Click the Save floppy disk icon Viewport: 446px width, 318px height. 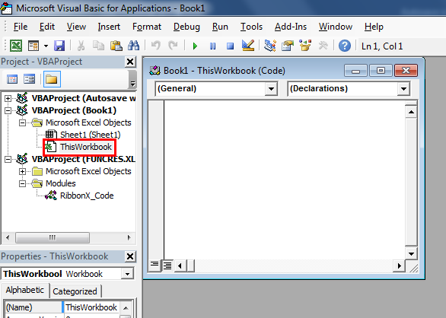click(59, 46)
